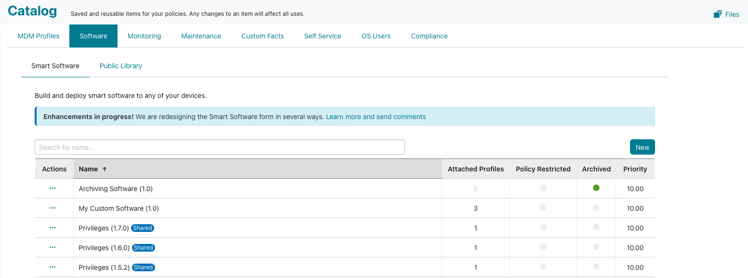Click the Files icon in header

tap(718, 14)
